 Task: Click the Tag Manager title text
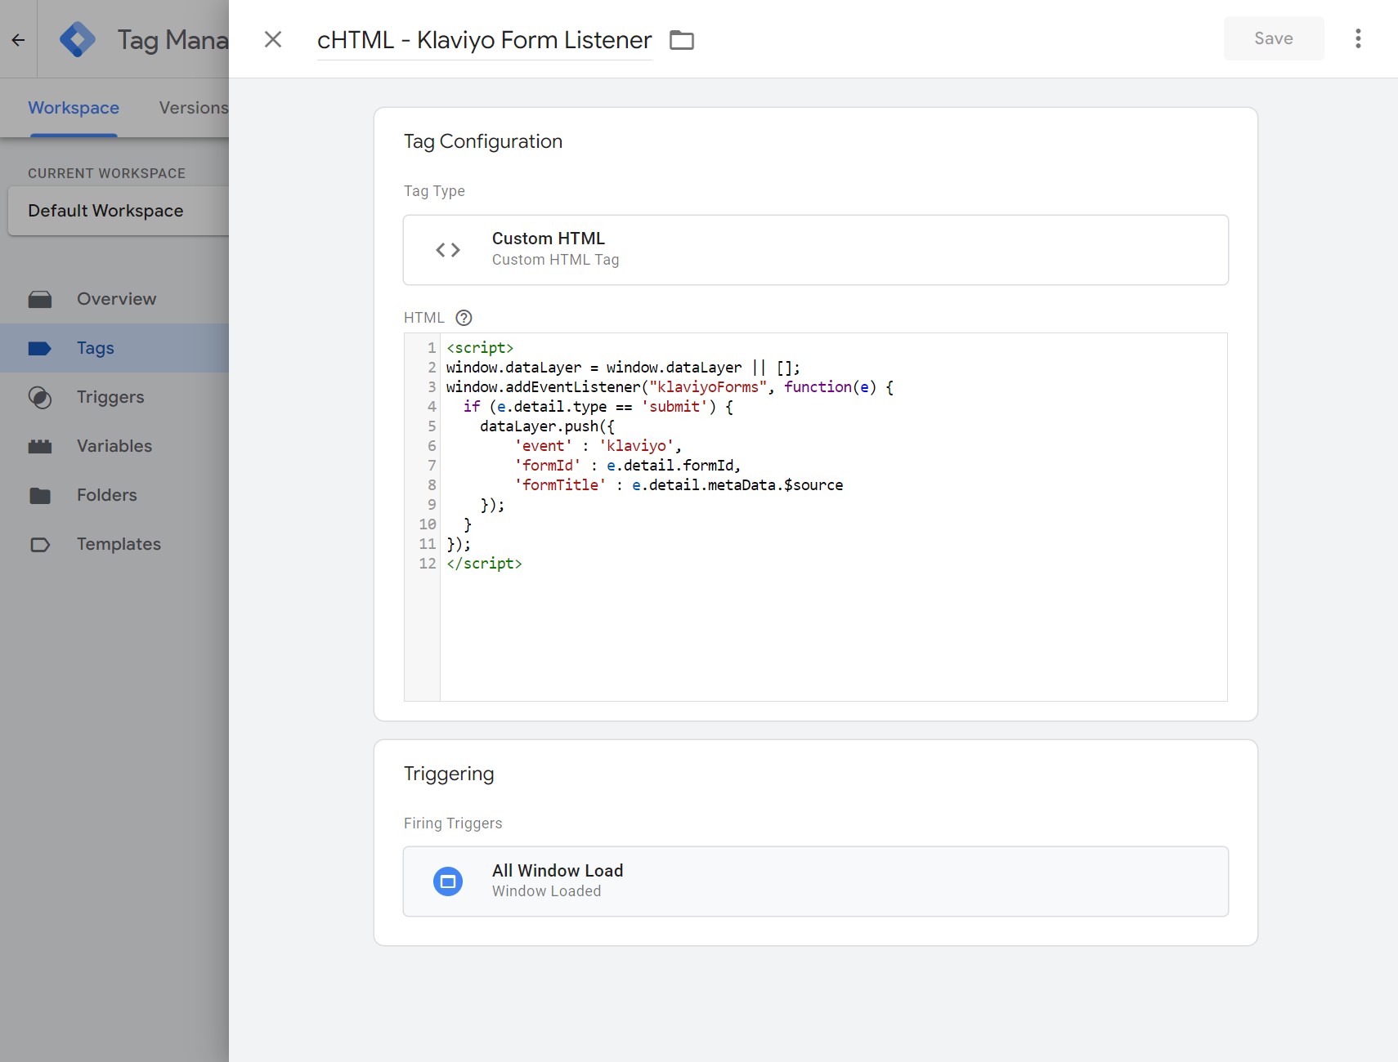[173, 39]
